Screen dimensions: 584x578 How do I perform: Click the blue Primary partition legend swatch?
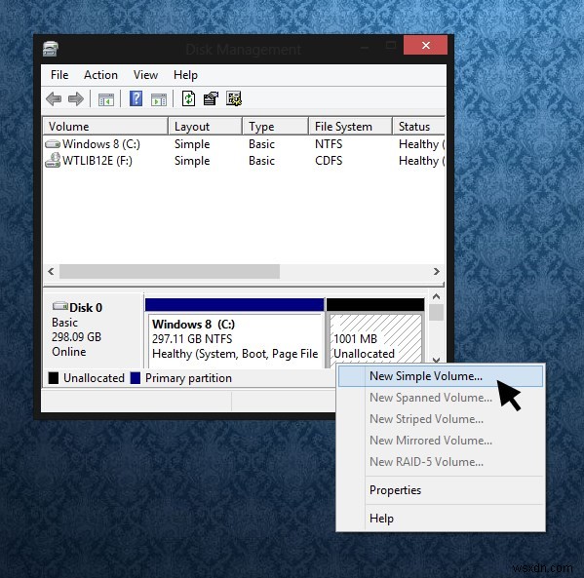(136, 378)
